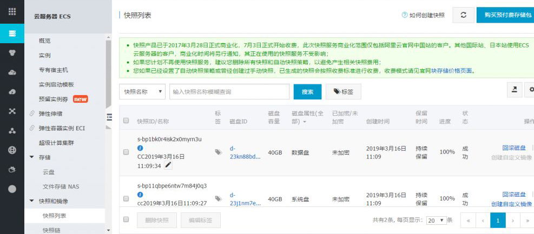Open the products grid menu icon
Image resolution: width=534 pixels, height=234 pixels.
click(x=12, y=11)
